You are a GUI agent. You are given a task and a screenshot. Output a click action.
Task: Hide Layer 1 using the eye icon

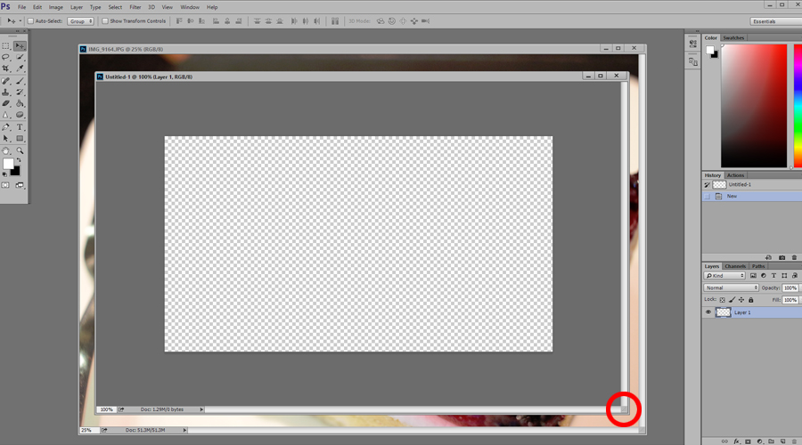point(708,312)
